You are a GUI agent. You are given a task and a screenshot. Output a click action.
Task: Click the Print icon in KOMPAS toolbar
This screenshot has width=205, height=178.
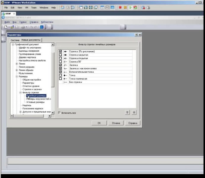[23, 27]
